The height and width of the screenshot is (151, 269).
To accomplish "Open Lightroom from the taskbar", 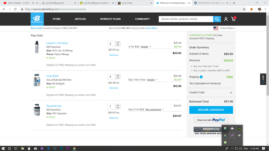I will click(x=55, y=148).
